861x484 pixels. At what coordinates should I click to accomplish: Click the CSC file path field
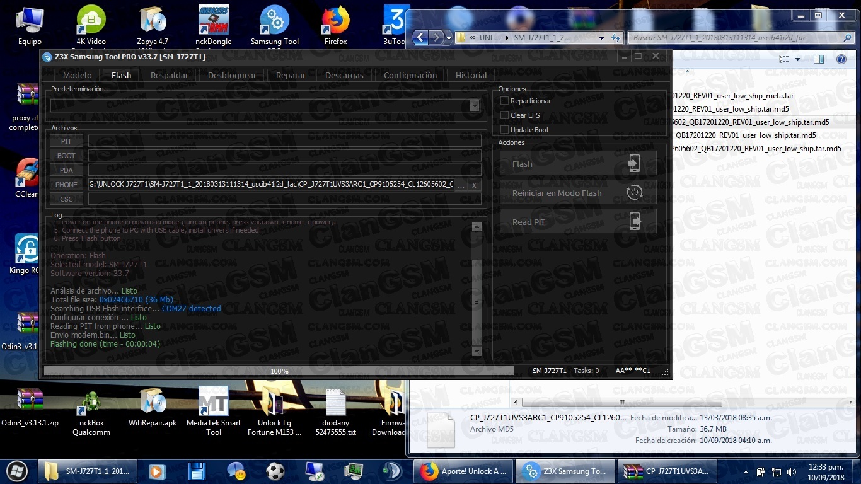pos(284,199)
